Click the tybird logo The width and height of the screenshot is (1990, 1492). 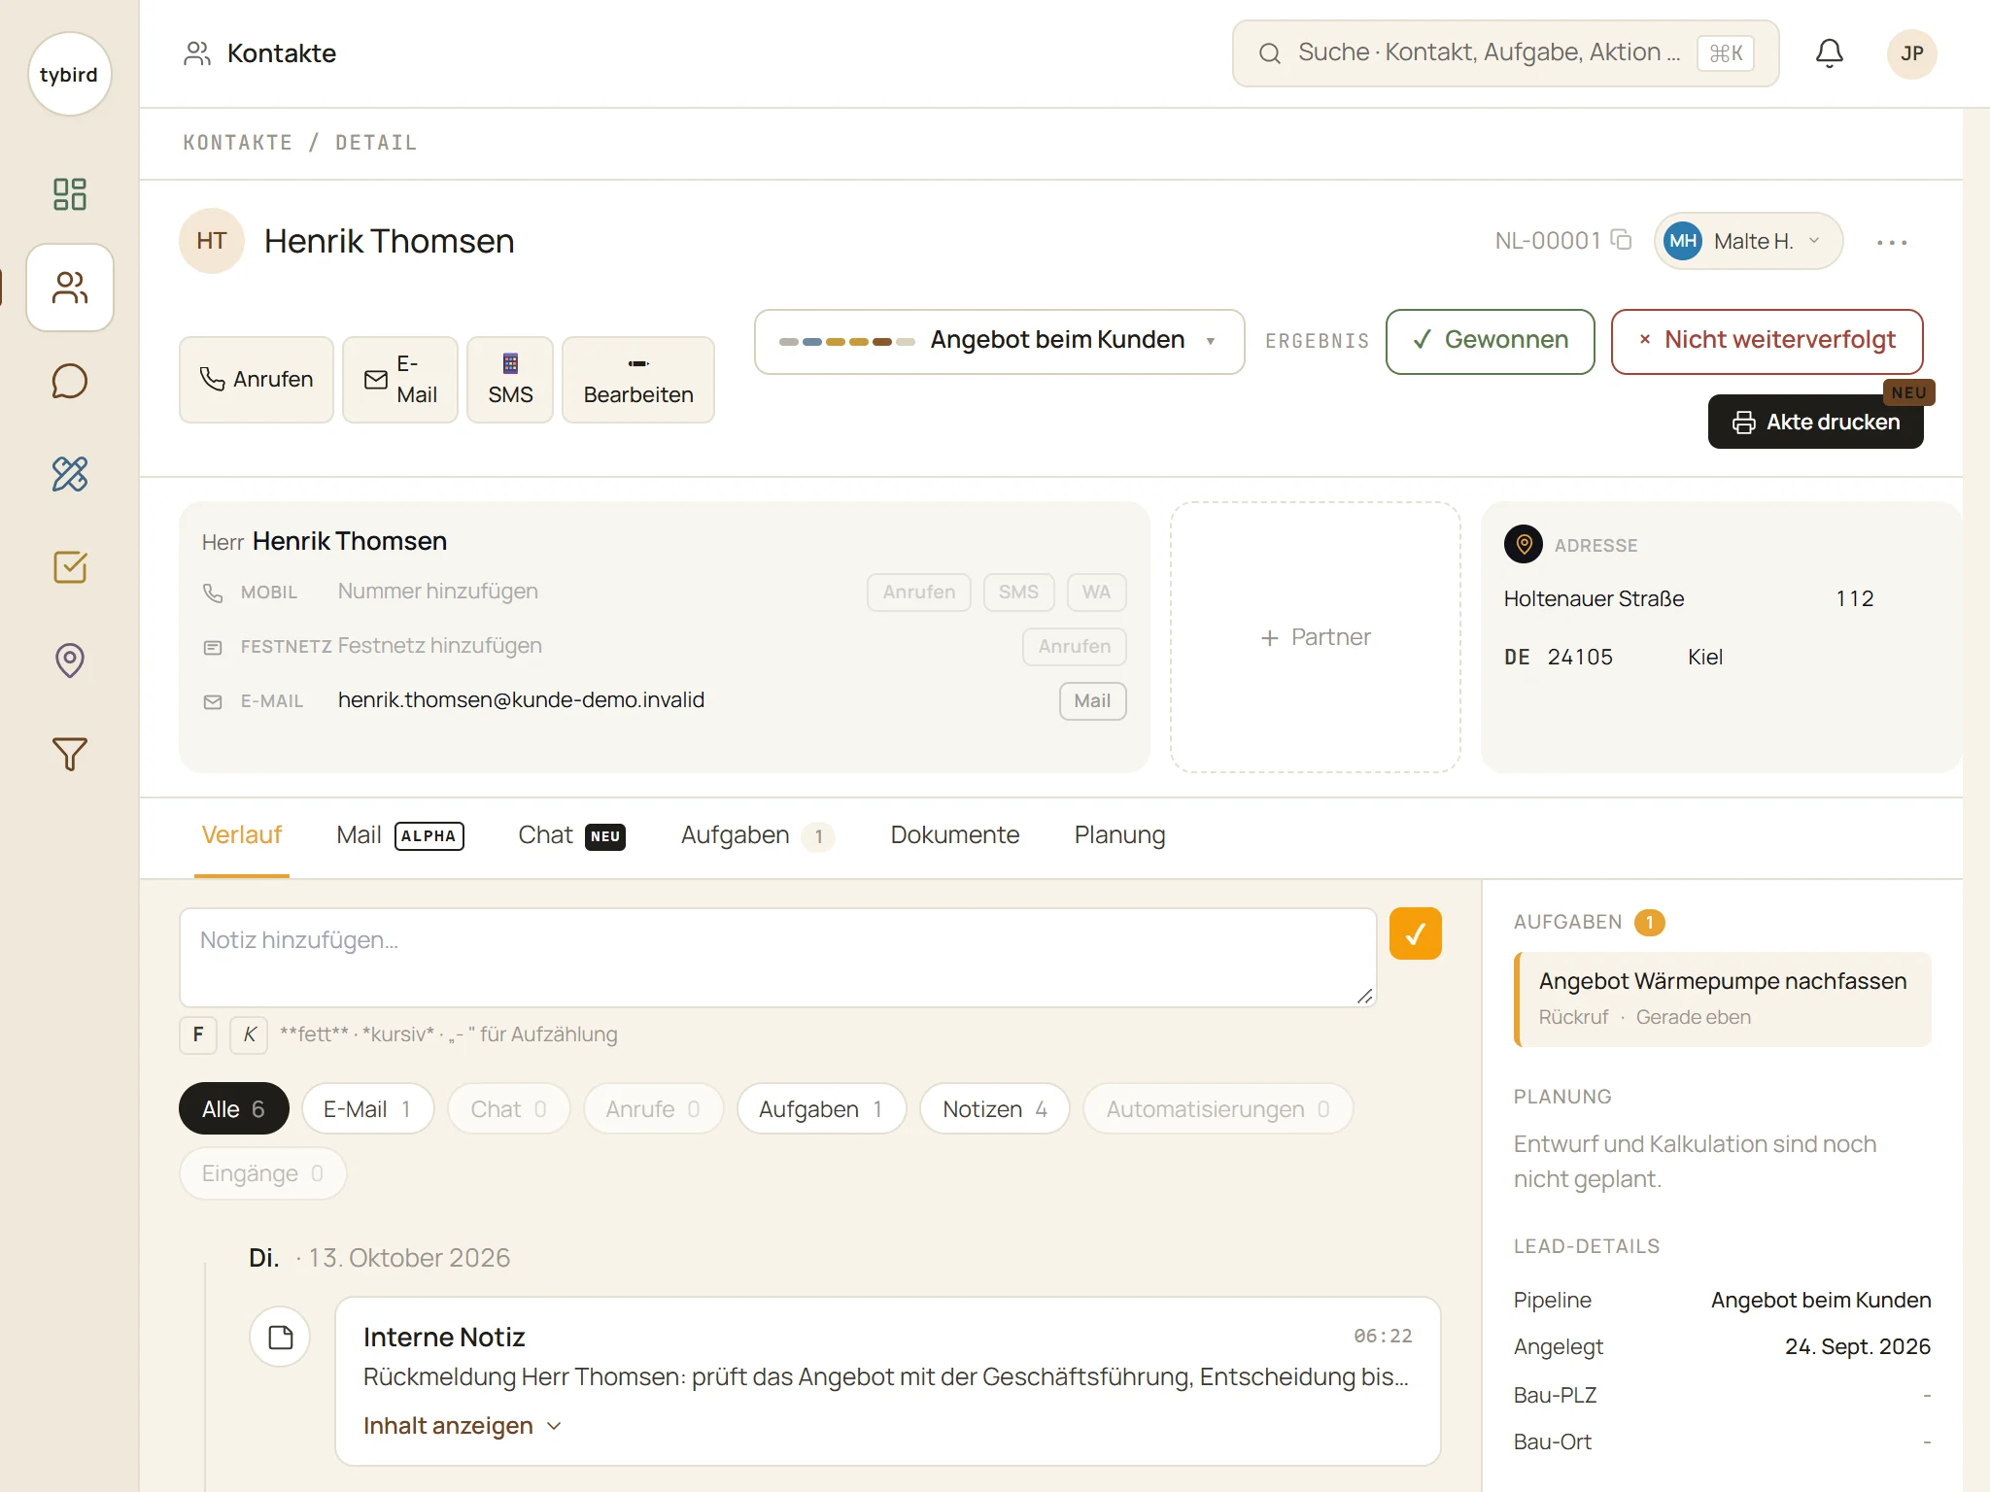69,75
